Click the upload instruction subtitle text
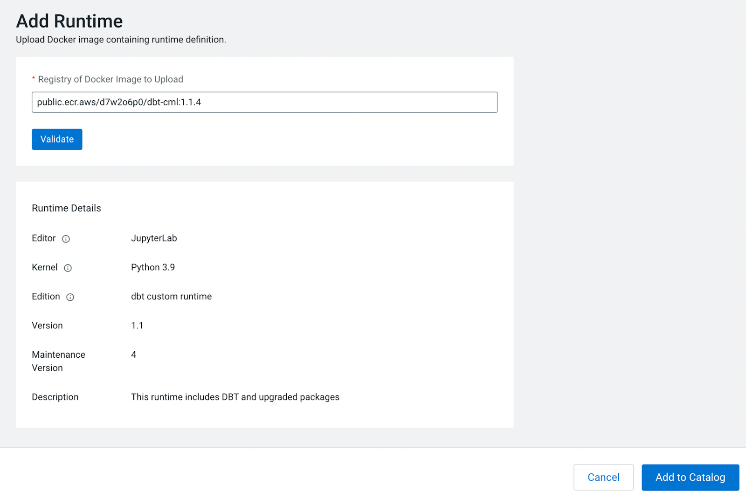The image size is (746, 499). click(x=120, y=40)
